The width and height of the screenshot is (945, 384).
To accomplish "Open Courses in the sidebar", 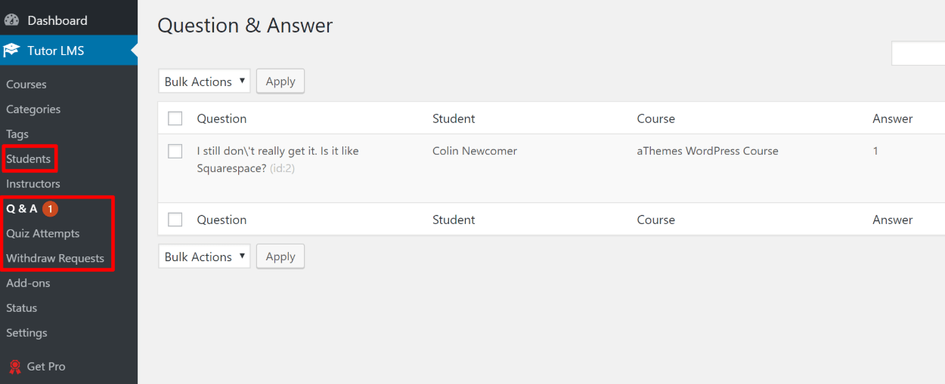I will 26,84.
